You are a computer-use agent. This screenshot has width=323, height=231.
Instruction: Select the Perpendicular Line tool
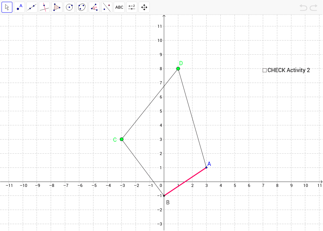click(x=44, y=7)
